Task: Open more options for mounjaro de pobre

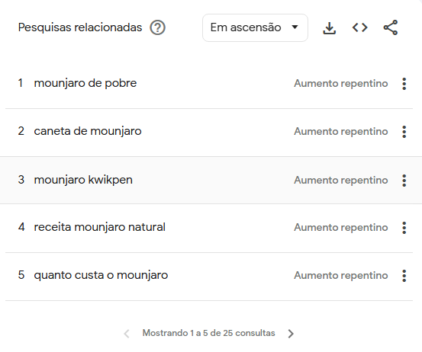Action: click(x=404, y=84)
